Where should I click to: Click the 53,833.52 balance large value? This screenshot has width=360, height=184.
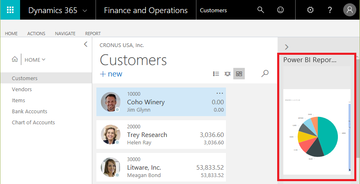pyautogui.click(x=210, y=168)
